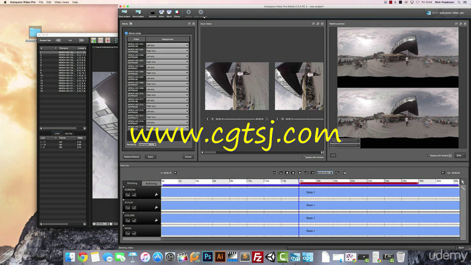Click next link arrow in background window

(81, 40)
